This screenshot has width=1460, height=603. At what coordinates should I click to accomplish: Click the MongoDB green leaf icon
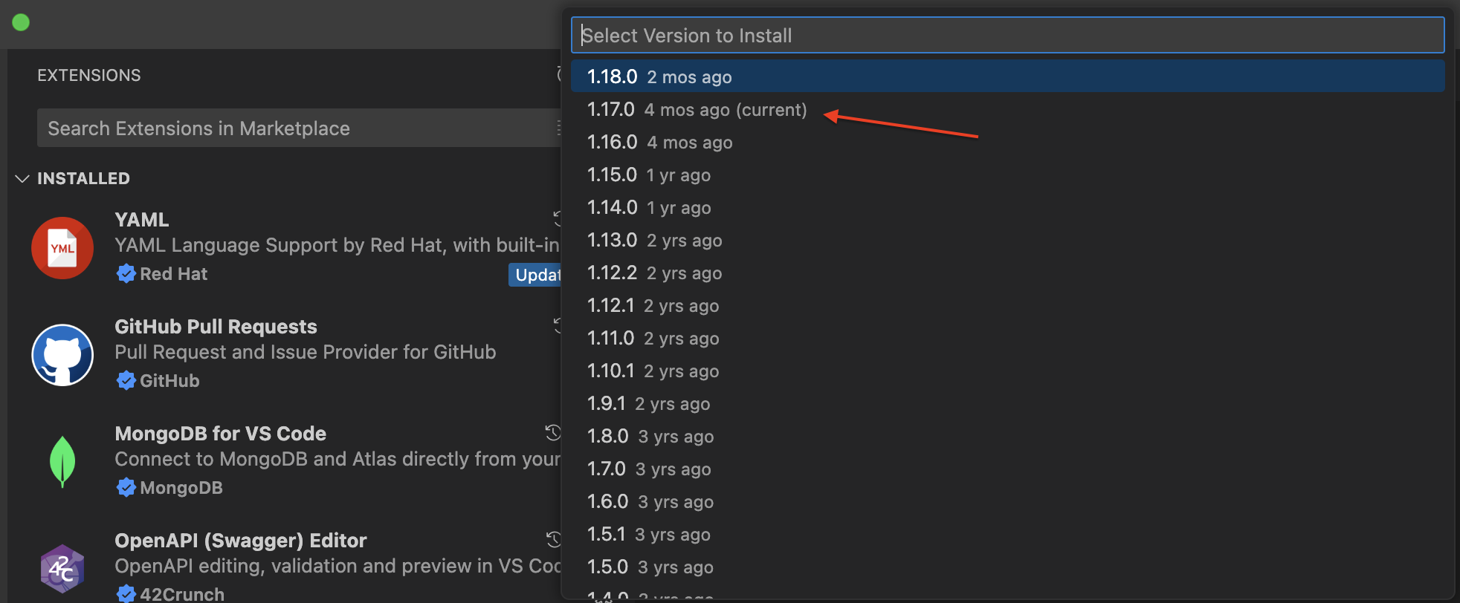coord(62,462)
